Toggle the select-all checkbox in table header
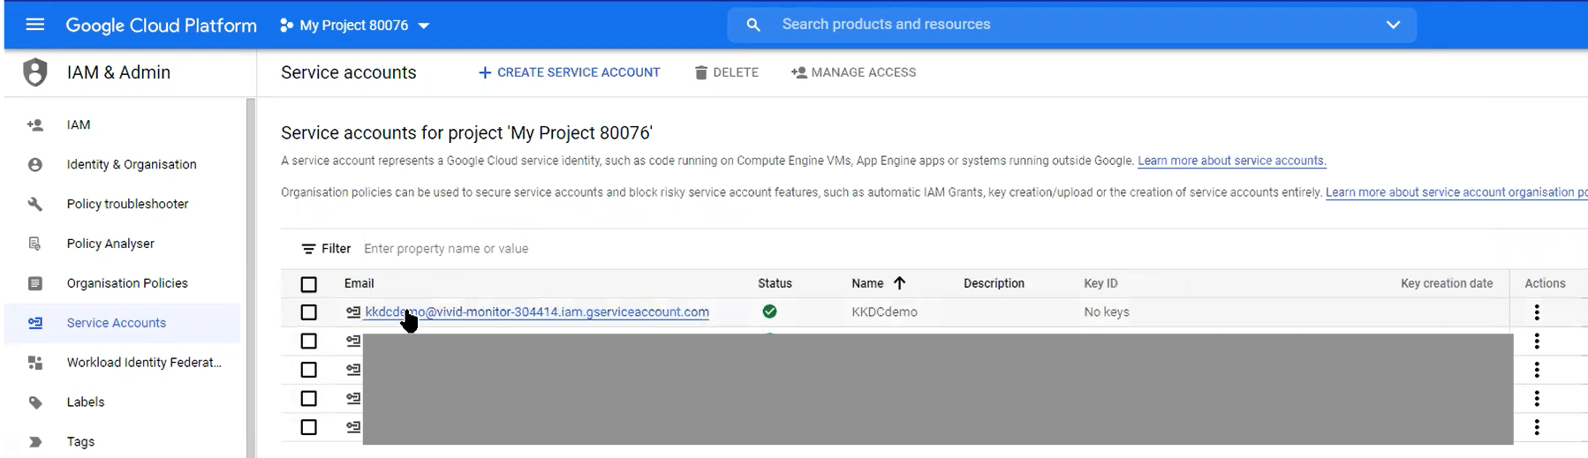Viewport: 1588px width, 458px height. [x=308, y=284]
